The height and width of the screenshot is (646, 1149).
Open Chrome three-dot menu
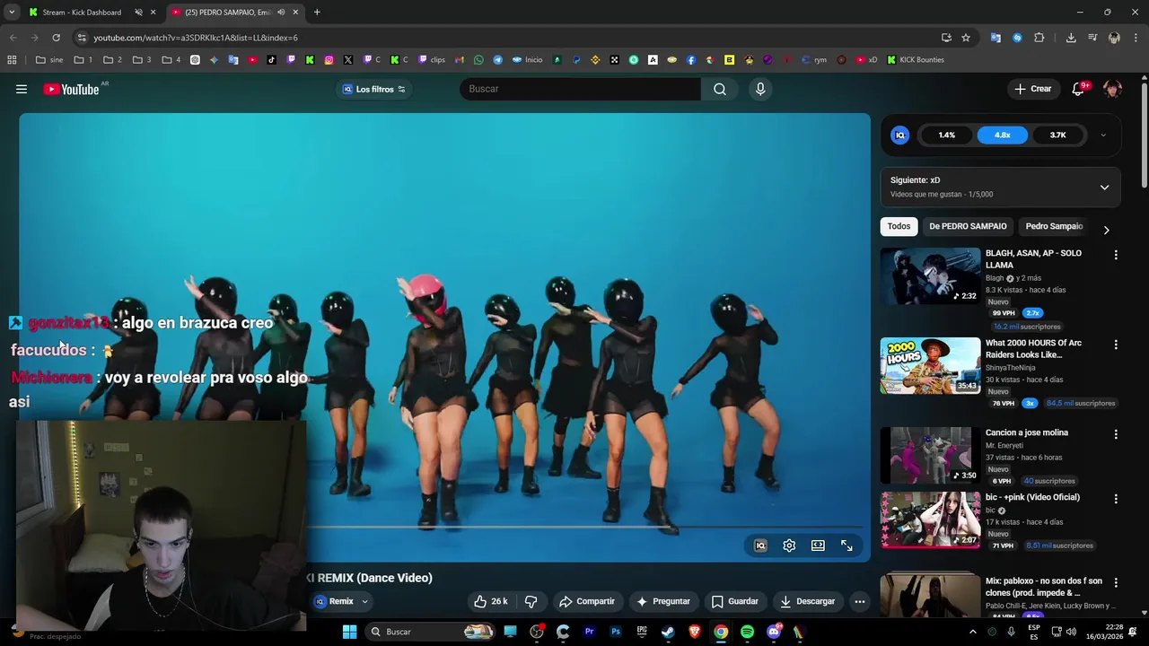coord(1136,38)
